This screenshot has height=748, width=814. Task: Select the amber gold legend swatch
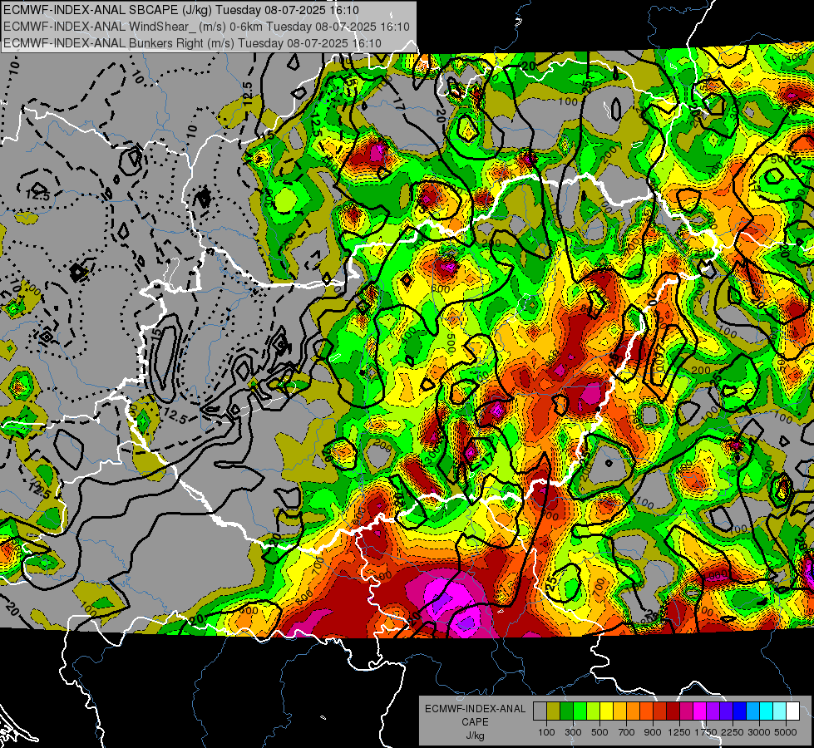click(x=619, y=711)
